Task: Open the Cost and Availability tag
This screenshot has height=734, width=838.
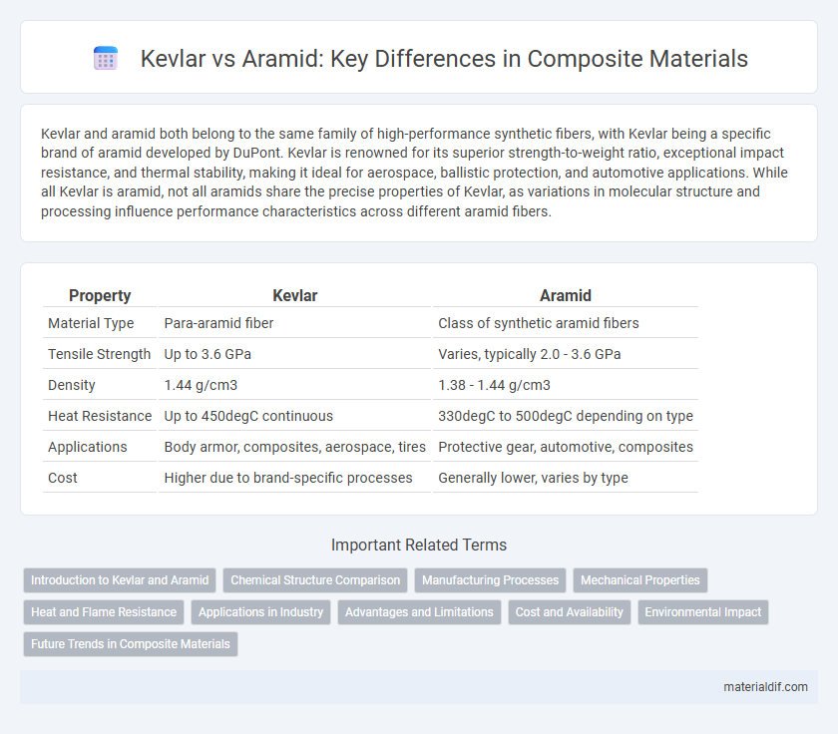Action: [570, 612]
